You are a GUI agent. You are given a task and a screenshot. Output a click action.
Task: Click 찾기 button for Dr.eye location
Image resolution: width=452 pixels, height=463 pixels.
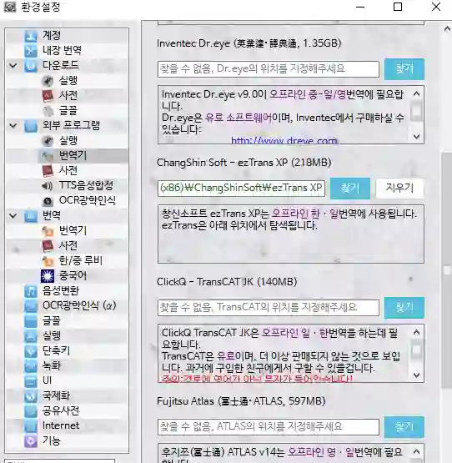coord(404,69)
